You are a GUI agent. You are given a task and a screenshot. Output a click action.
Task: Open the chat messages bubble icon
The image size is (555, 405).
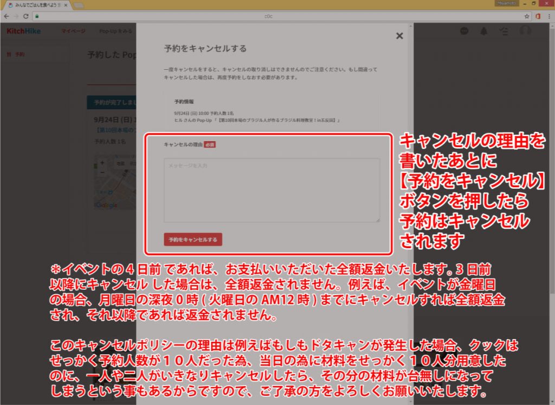[x=464, y=31]
